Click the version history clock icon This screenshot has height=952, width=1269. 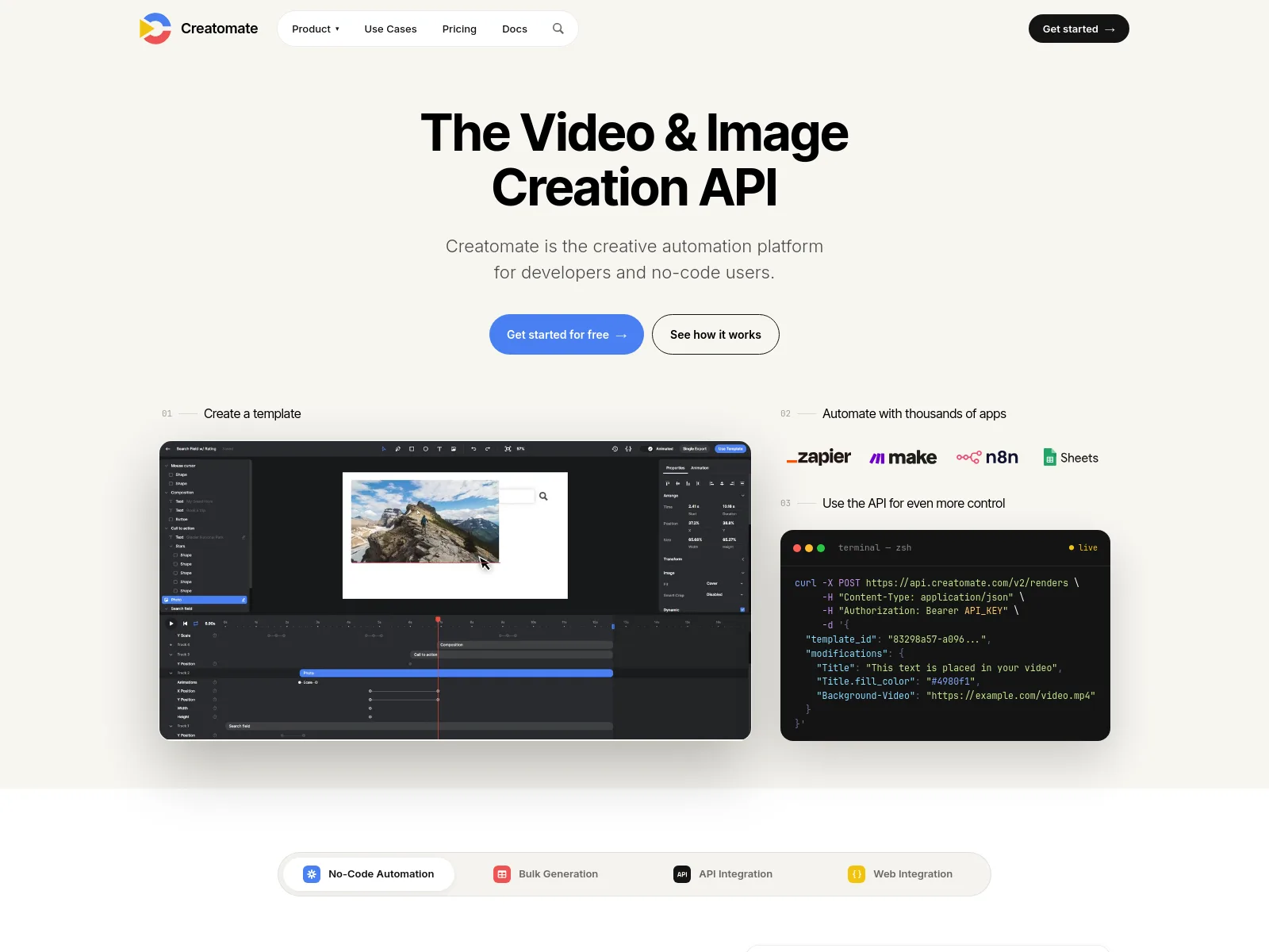click(615, 449)
